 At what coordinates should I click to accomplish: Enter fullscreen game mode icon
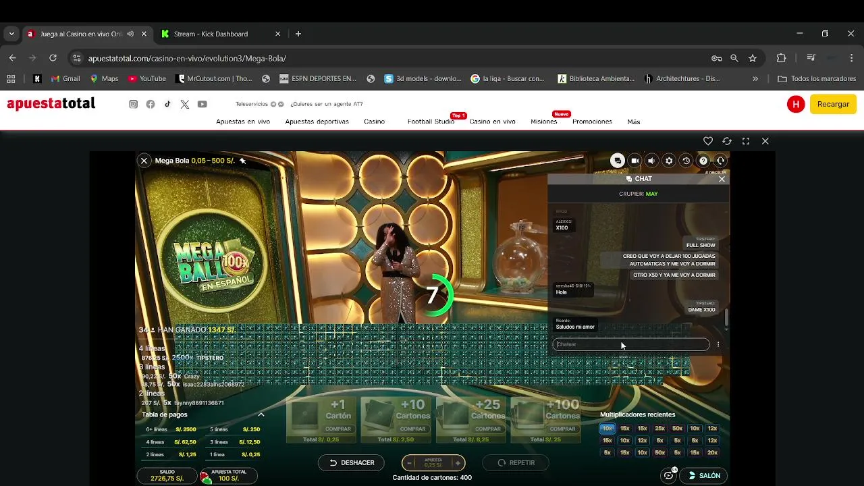(x=746, y=141)
